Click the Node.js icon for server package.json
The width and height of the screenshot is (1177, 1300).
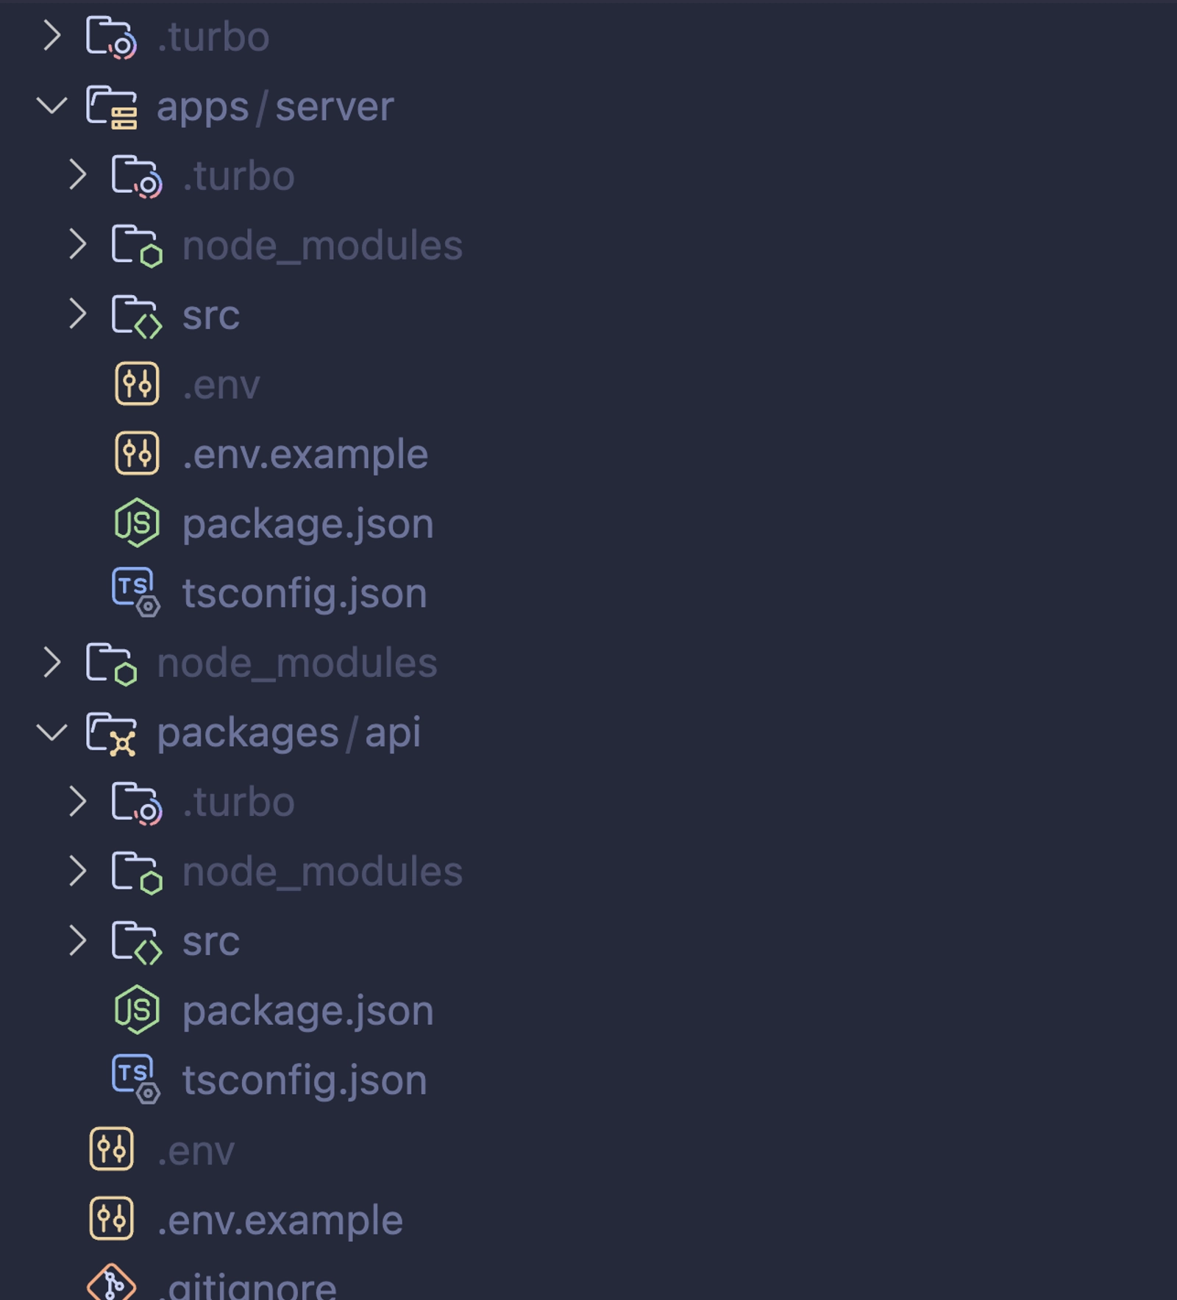pos(137,523)
